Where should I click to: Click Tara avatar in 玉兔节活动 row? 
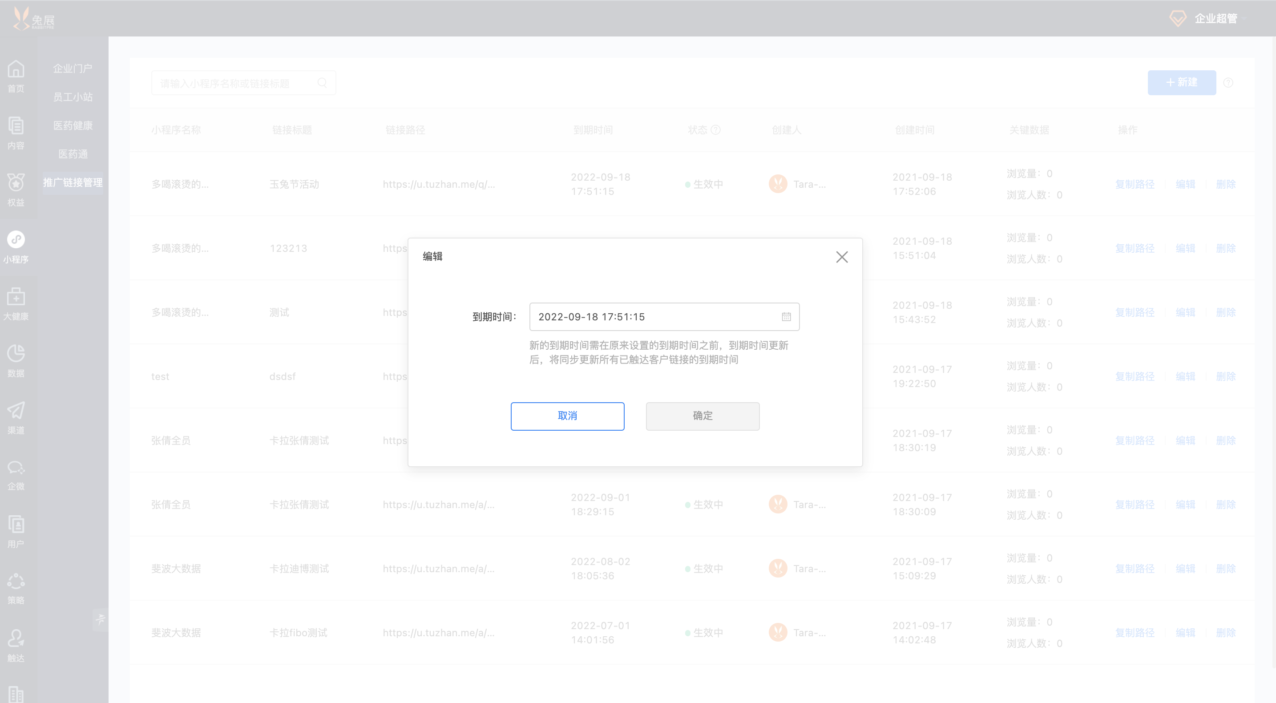point(778,184)
